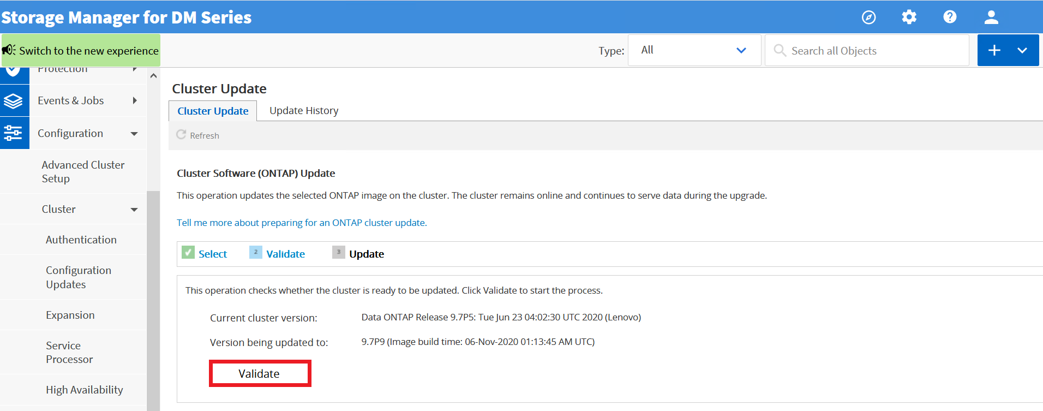
Task: Switch to the Update History tab
Action: point(304,111)
